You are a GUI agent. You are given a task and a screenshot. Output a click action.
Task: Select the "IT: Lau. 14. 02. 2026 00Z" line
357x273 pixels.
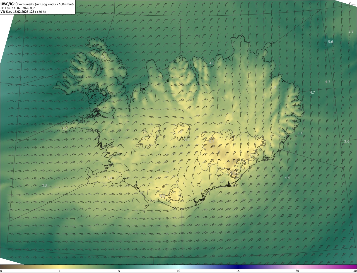(18, 8)
